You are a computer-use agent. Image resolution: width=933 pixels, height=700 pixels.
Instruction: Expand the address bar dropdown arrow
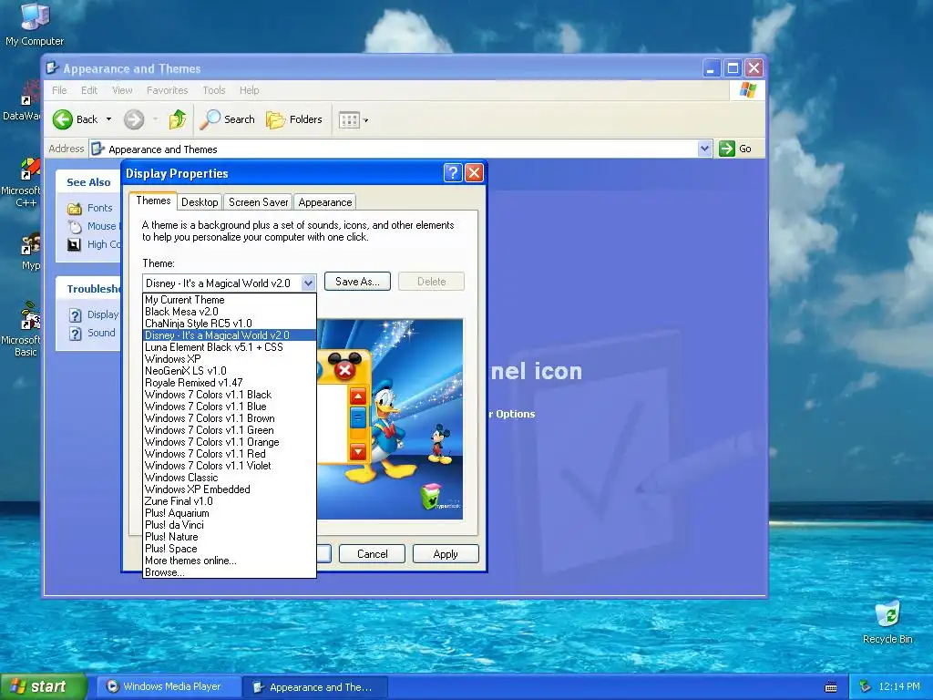(704, 149)
